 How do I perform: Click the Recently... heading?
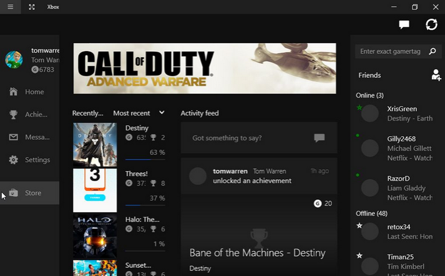point(88,113)
